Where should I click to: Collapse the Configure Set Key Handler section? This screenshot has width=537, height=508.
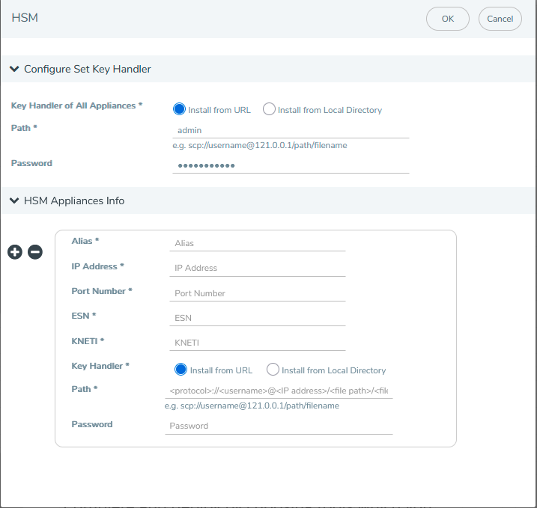(x=14, y=69)
